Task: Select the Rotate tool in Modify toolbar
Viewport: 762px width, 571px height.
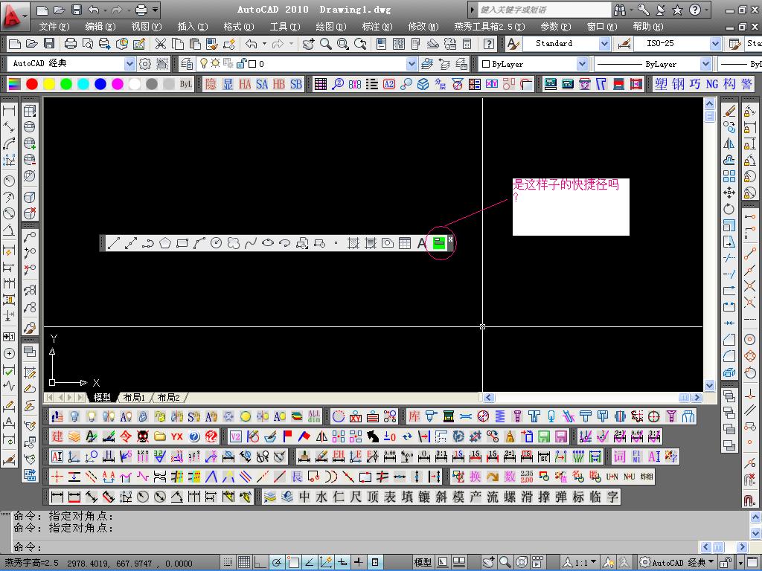Action: click(x=729, y=209)
